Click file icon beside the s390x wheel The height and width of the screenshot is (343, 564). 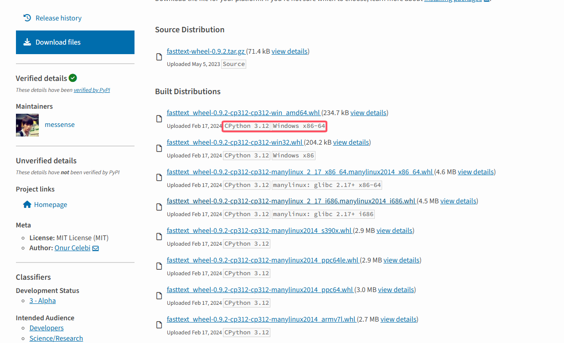coord(159,237)
